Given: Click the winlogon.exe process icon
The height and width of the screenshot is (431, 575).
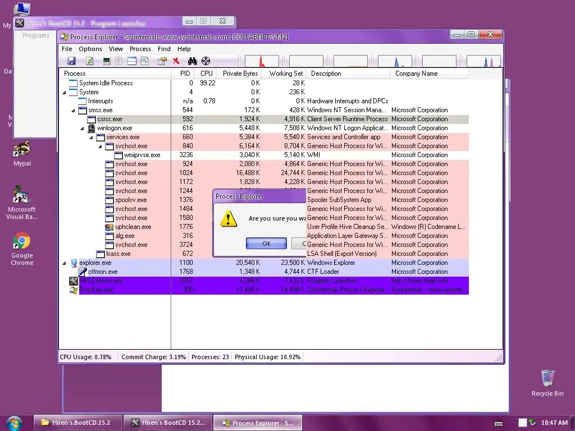Looking at the screenshot, I should click(92, 128).
